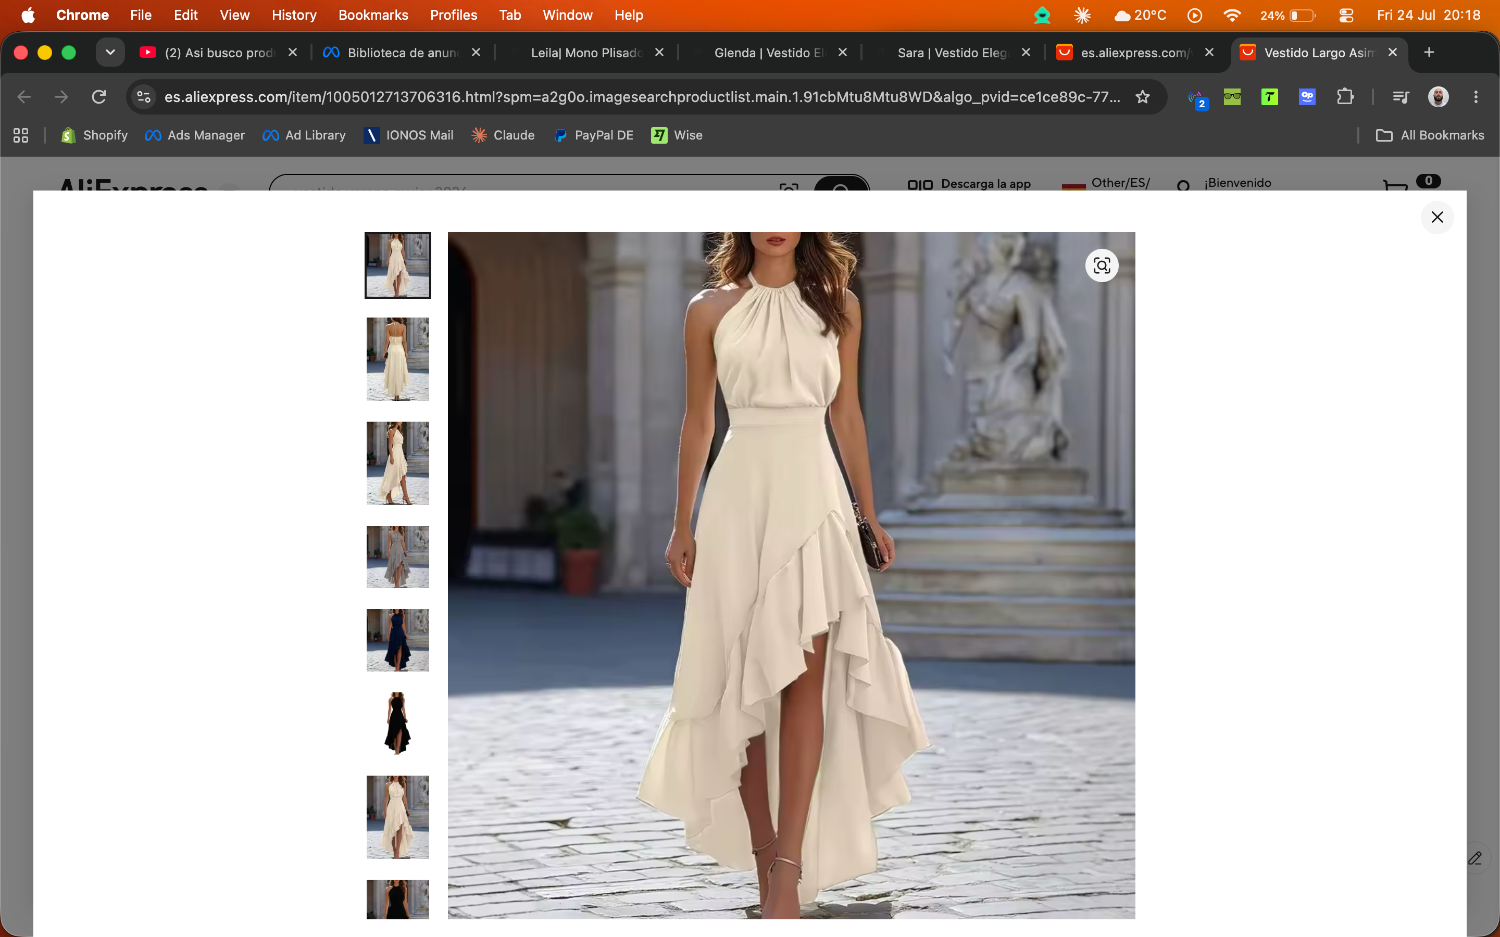
Task: Select the navy blue dress thumbnail
Action: 397,640
